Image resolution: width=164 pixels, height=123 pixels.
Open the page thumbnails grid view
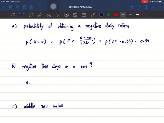click(11, 7)
